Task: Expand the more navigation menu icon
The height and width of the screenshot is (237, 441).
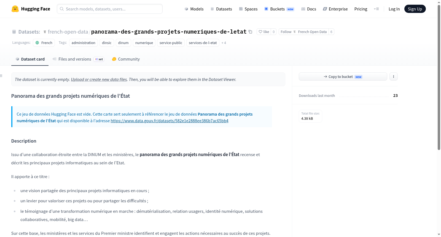Action: click(376, 9)
